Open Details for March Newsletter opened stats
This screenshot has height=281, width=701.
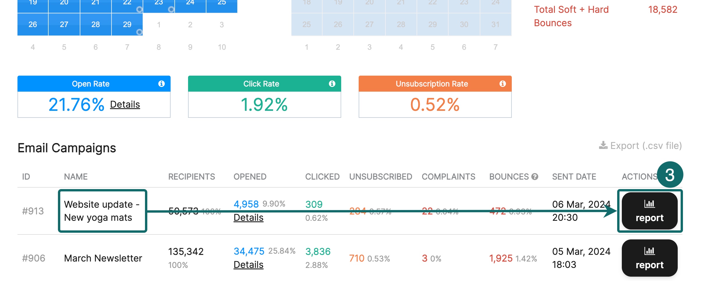248,265
